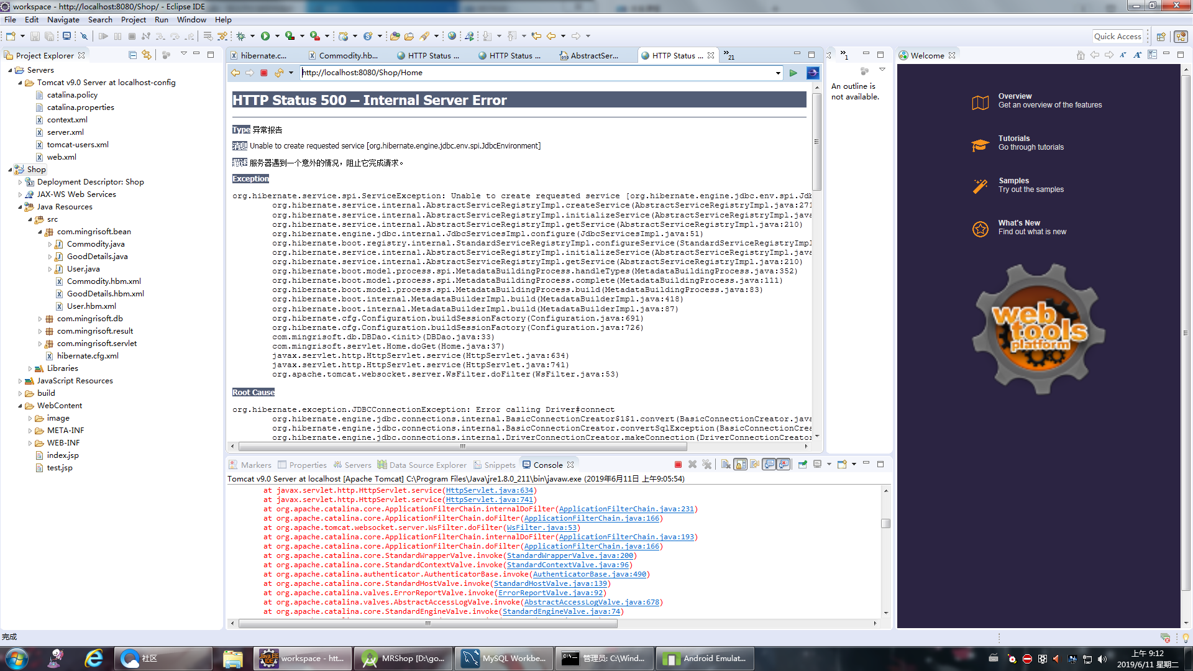The image size is (1193, 671).
Task: Click the Overview book icon in Welcome
Action: click(x=980, y=103)
